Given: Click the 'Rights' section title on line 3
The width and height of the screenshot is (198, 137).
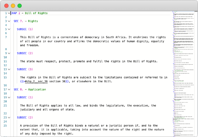Looking at the screenshot, I should click(x=33, y=21).
